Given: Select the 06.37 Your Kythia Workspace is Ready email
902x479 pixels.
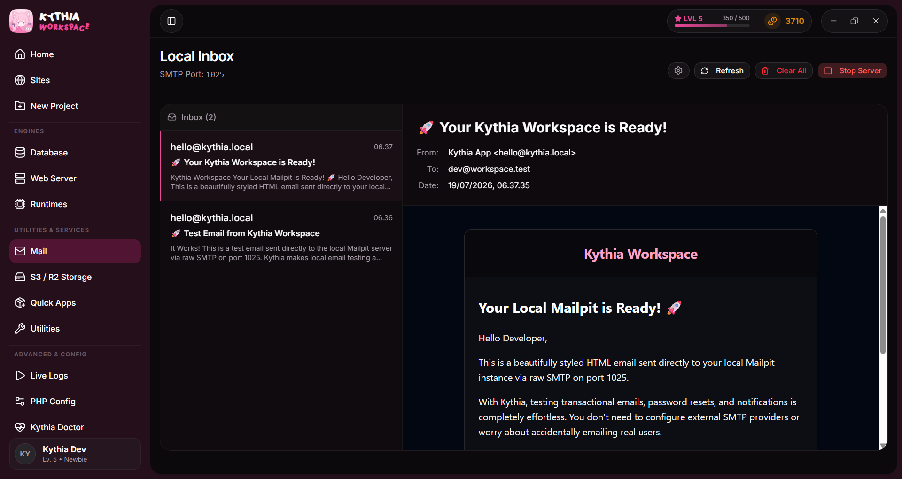Looking at the screenshot, I should tap(281, 166).
